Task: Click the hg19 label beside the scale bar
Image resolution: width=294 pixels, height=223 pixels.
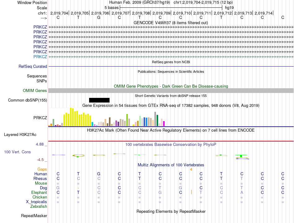Action: pyautogui.click(x=229, y=8)
